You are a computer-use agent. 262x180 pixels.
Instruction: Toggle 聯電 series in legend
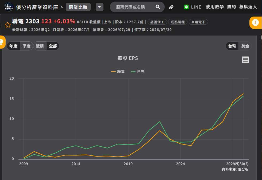pos(118,72)
